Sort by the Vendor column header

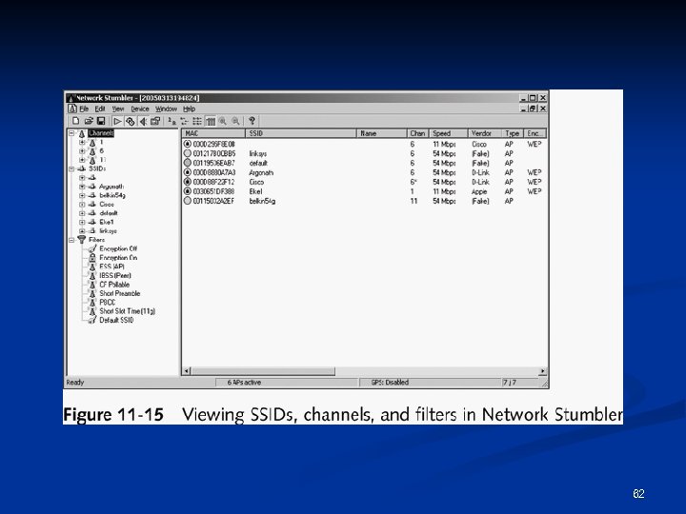[485, 133]
